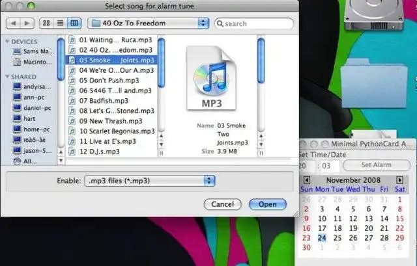The width and height of the screenshot is (417, 266).
Task: Collapse the SHARED section triangle
Action: click(x=7, y=77)
